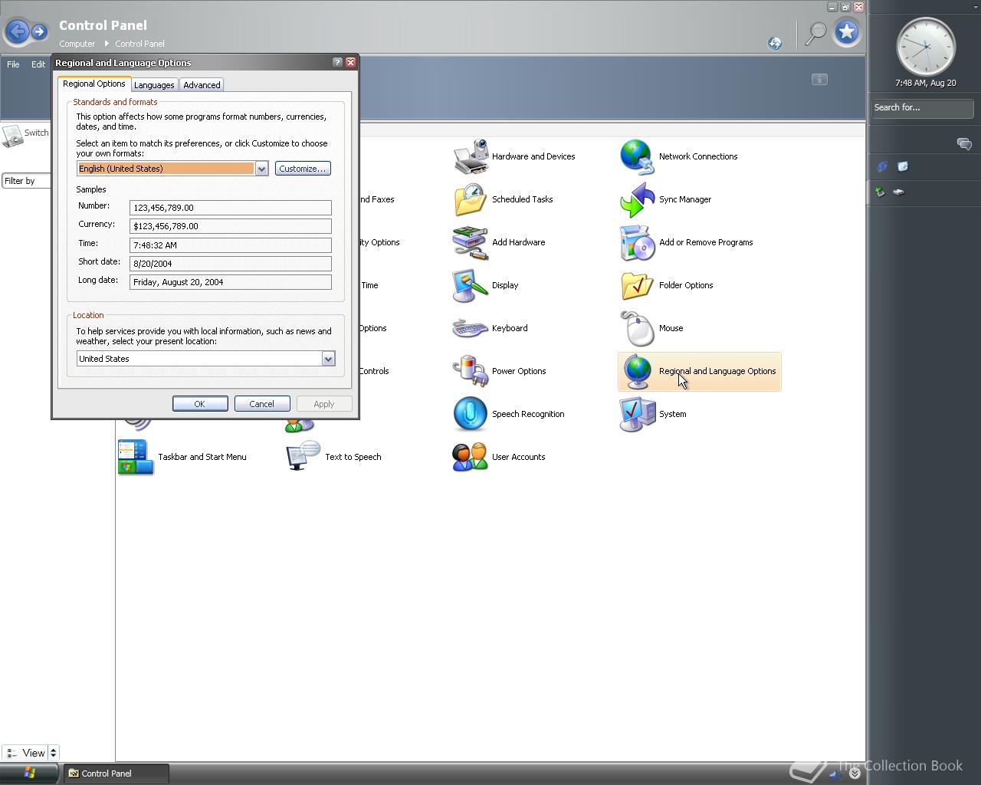Screen dimensions: 981x785
Task: Open Sync Manager icon
Action: coord(638,199)
